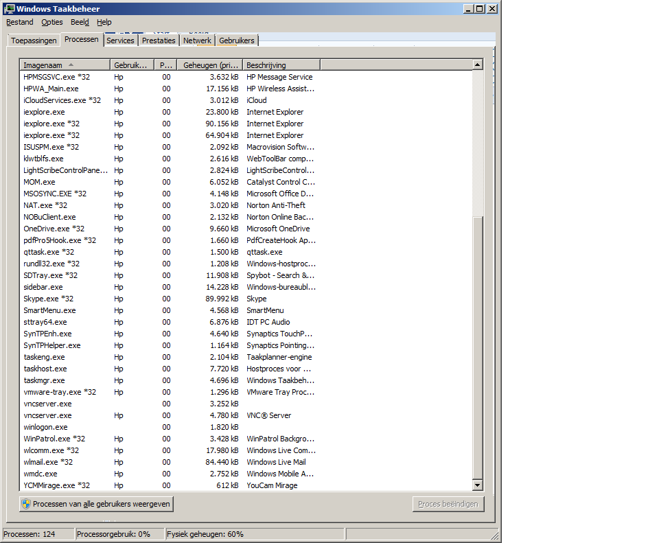This screenshot has height=543, width=659.
Task: Sort by the P... CPU column header
Action: [x=166, y=65]
